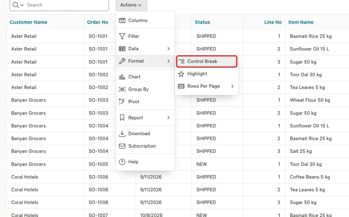Choose Group By menu entry
Image resolution: width=349 pixels, height=217 pixels.
click(x=145, y=89)
